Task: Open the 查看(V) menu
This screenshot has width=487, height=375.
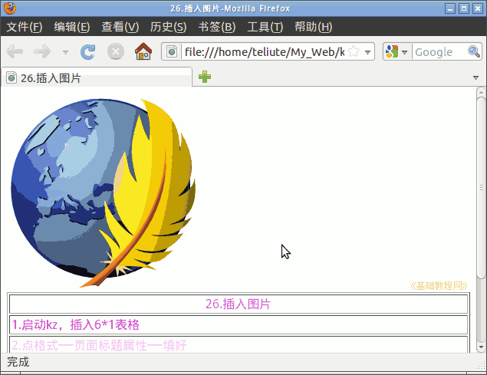Action: pyautogui.click(x=120, y=27)
